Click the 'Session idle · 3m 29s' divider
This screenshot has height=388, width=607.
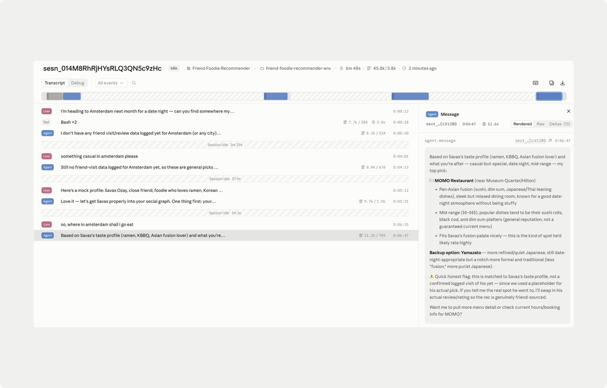[225, 145]
